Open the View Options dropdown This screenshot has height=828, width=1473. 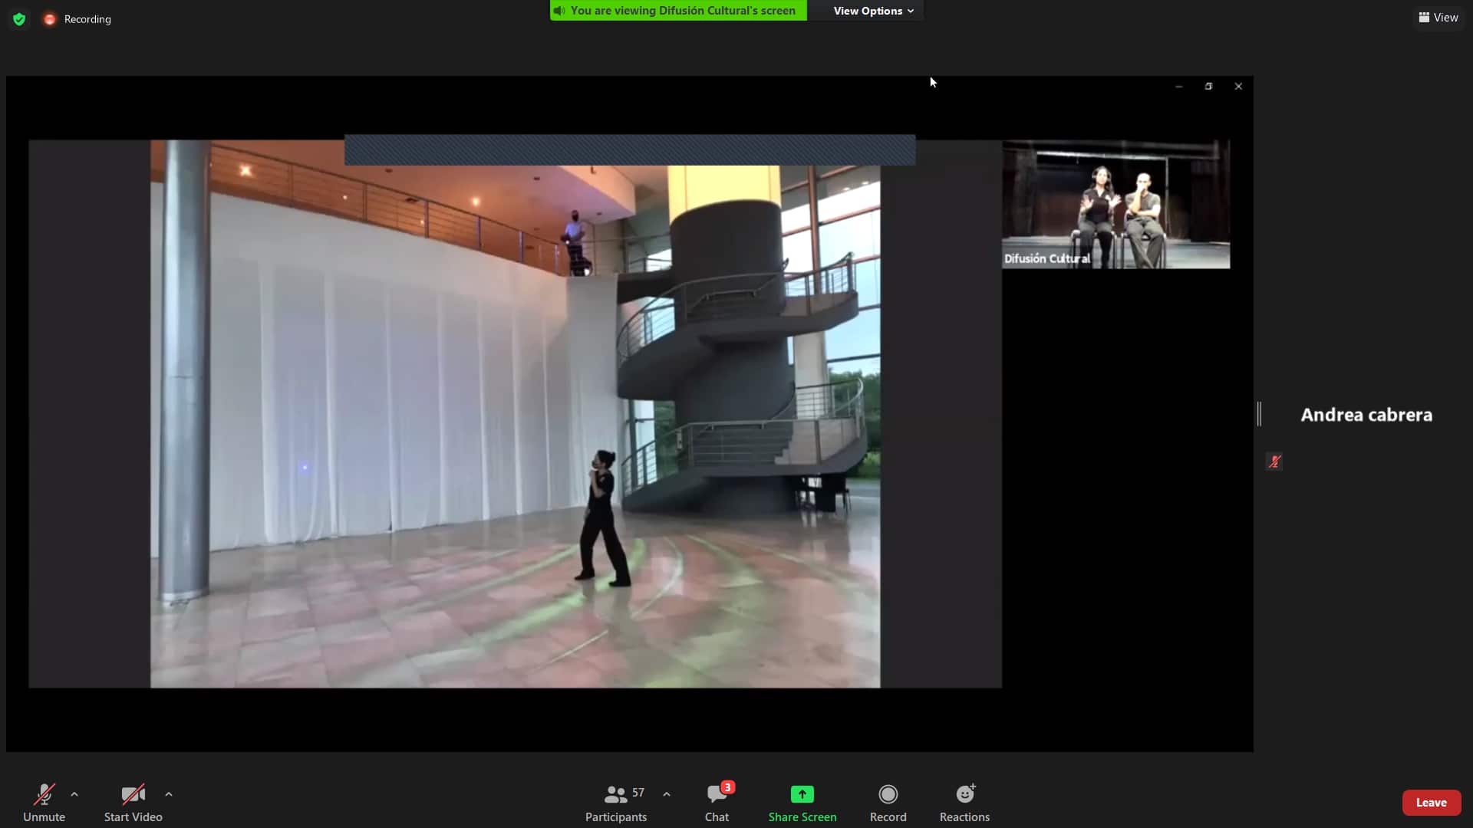873,11
